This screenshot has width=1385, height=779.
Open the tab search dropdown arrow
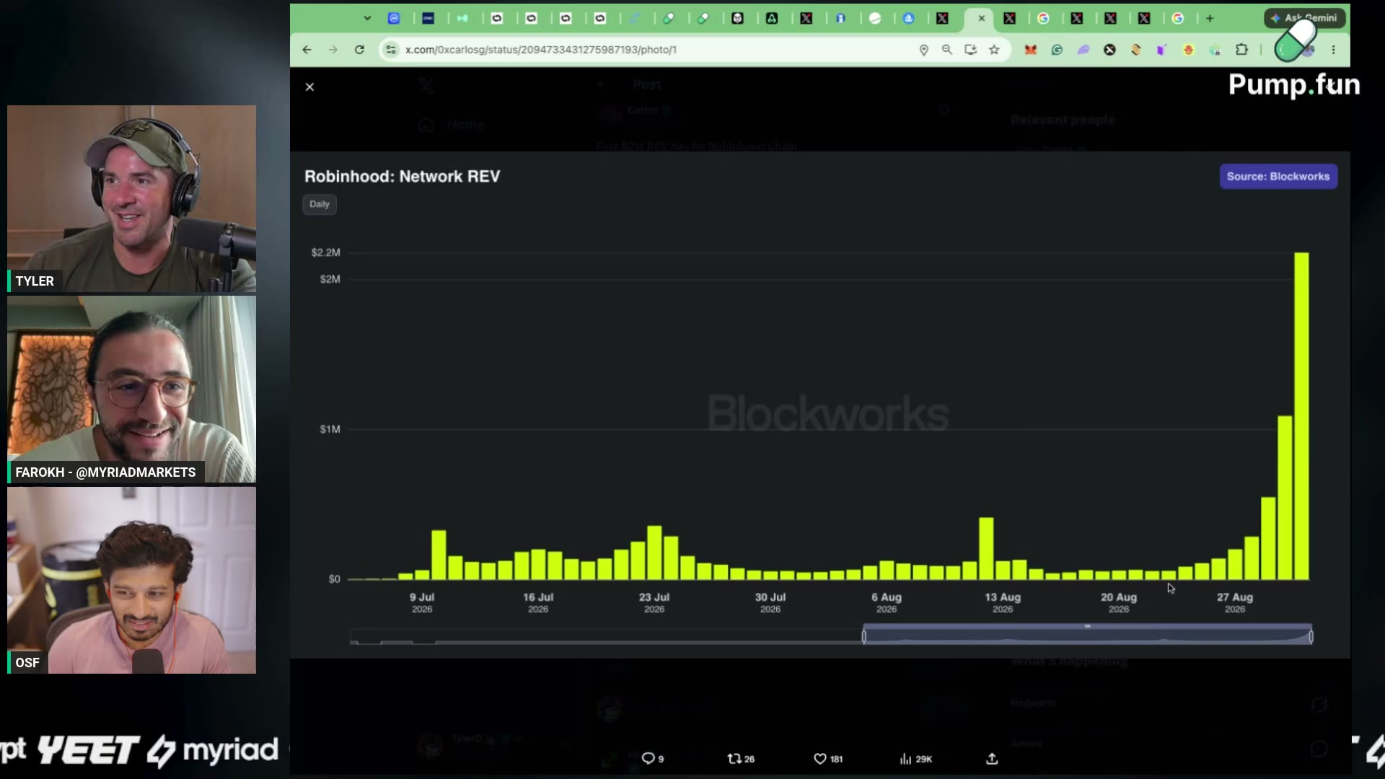(x=367, y=18)
